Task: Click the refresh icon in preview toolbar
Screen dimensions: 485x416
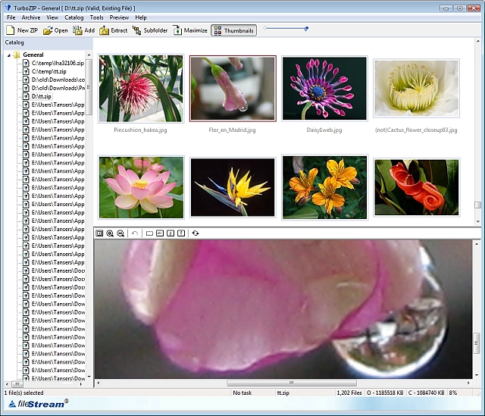Action: point(196,233)
